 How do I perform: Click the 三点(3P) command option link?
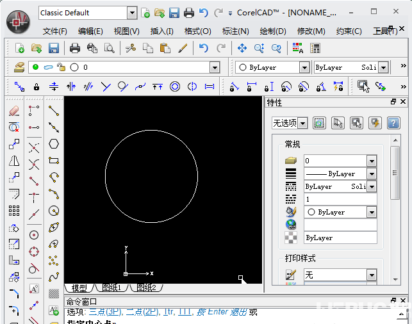(x=105, y=312)
